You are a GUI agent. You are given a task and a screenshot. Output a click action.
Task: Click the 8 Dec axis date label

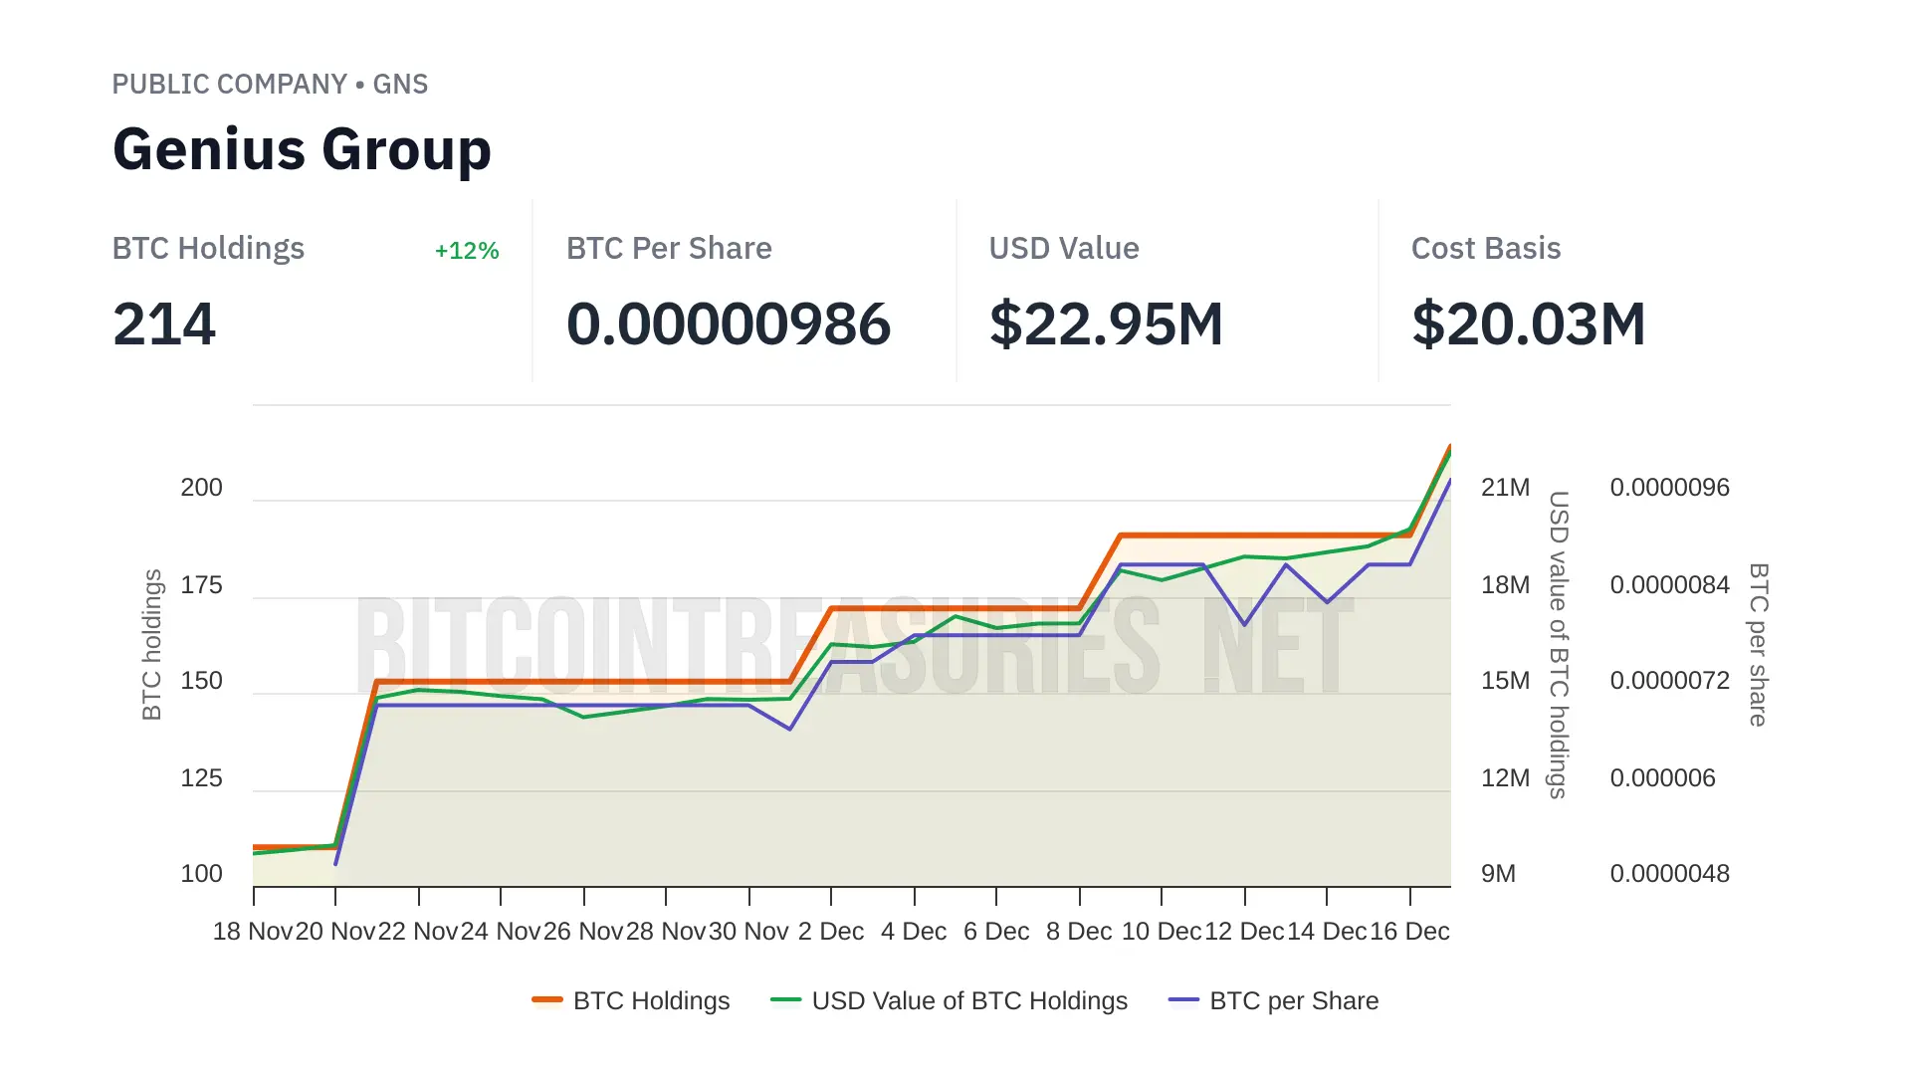pos(1079,932)
